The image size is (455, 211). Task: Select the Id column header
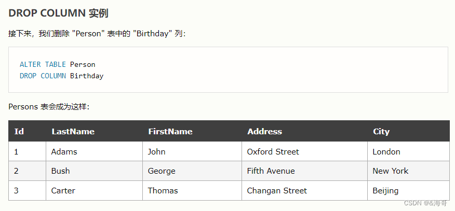28,131
